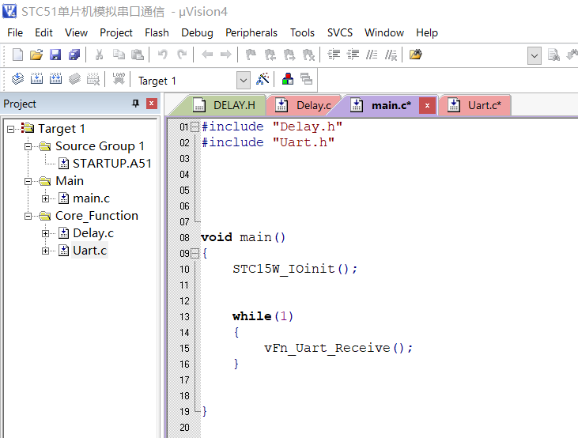The width and height of the screenshot is (578, 438).
Task: Rebuild all target files
Action: 55,78
